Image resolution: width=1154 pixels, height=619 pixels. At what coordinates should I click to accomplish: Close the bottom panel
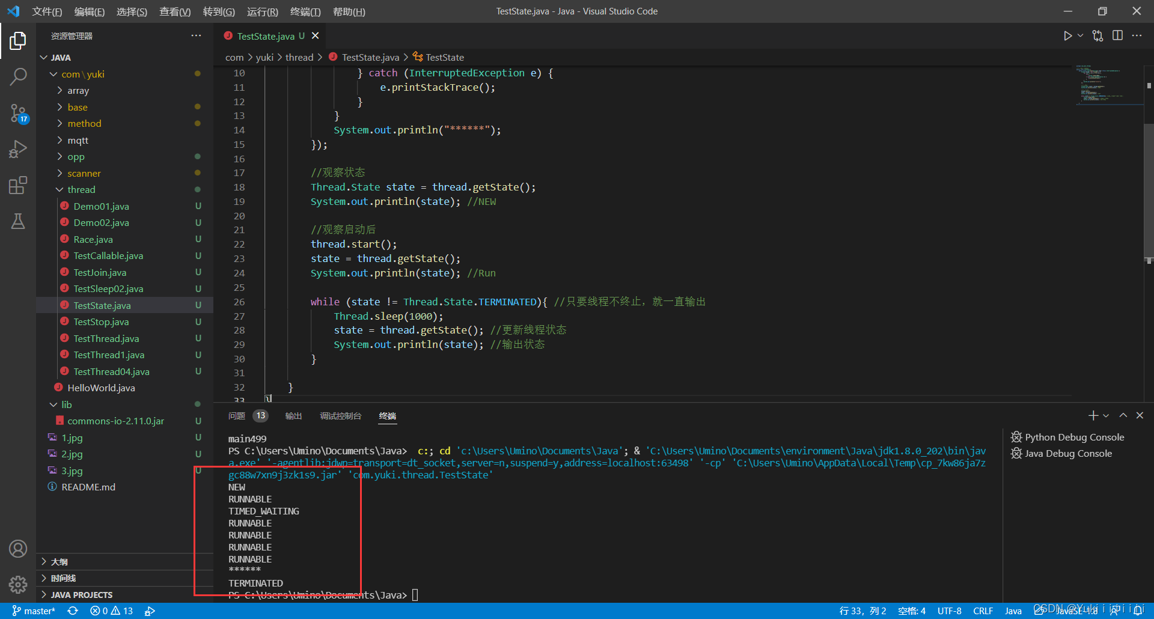[x=1140, y=415]
